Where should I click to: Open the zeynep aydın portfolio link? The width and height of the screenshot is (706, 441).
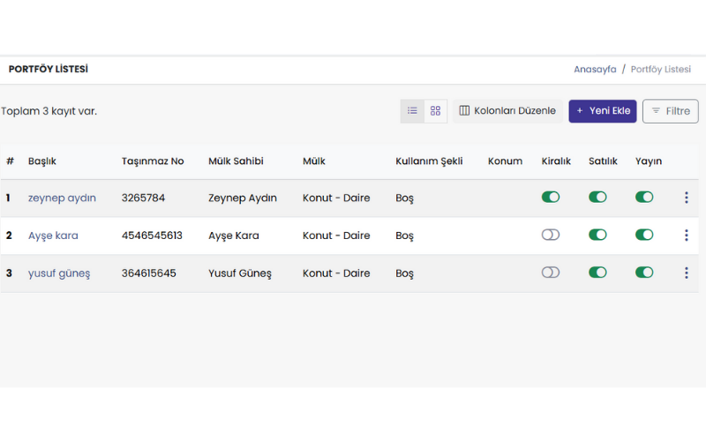click(x=62, y=198)
